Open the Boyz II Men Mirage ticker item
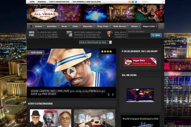 click(88, 35)
